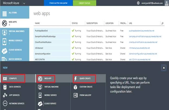This screenshot has width=169, height=110.
Task: Open domainconfiguration.azurewebsites.net link
Action: pos(143,54)
